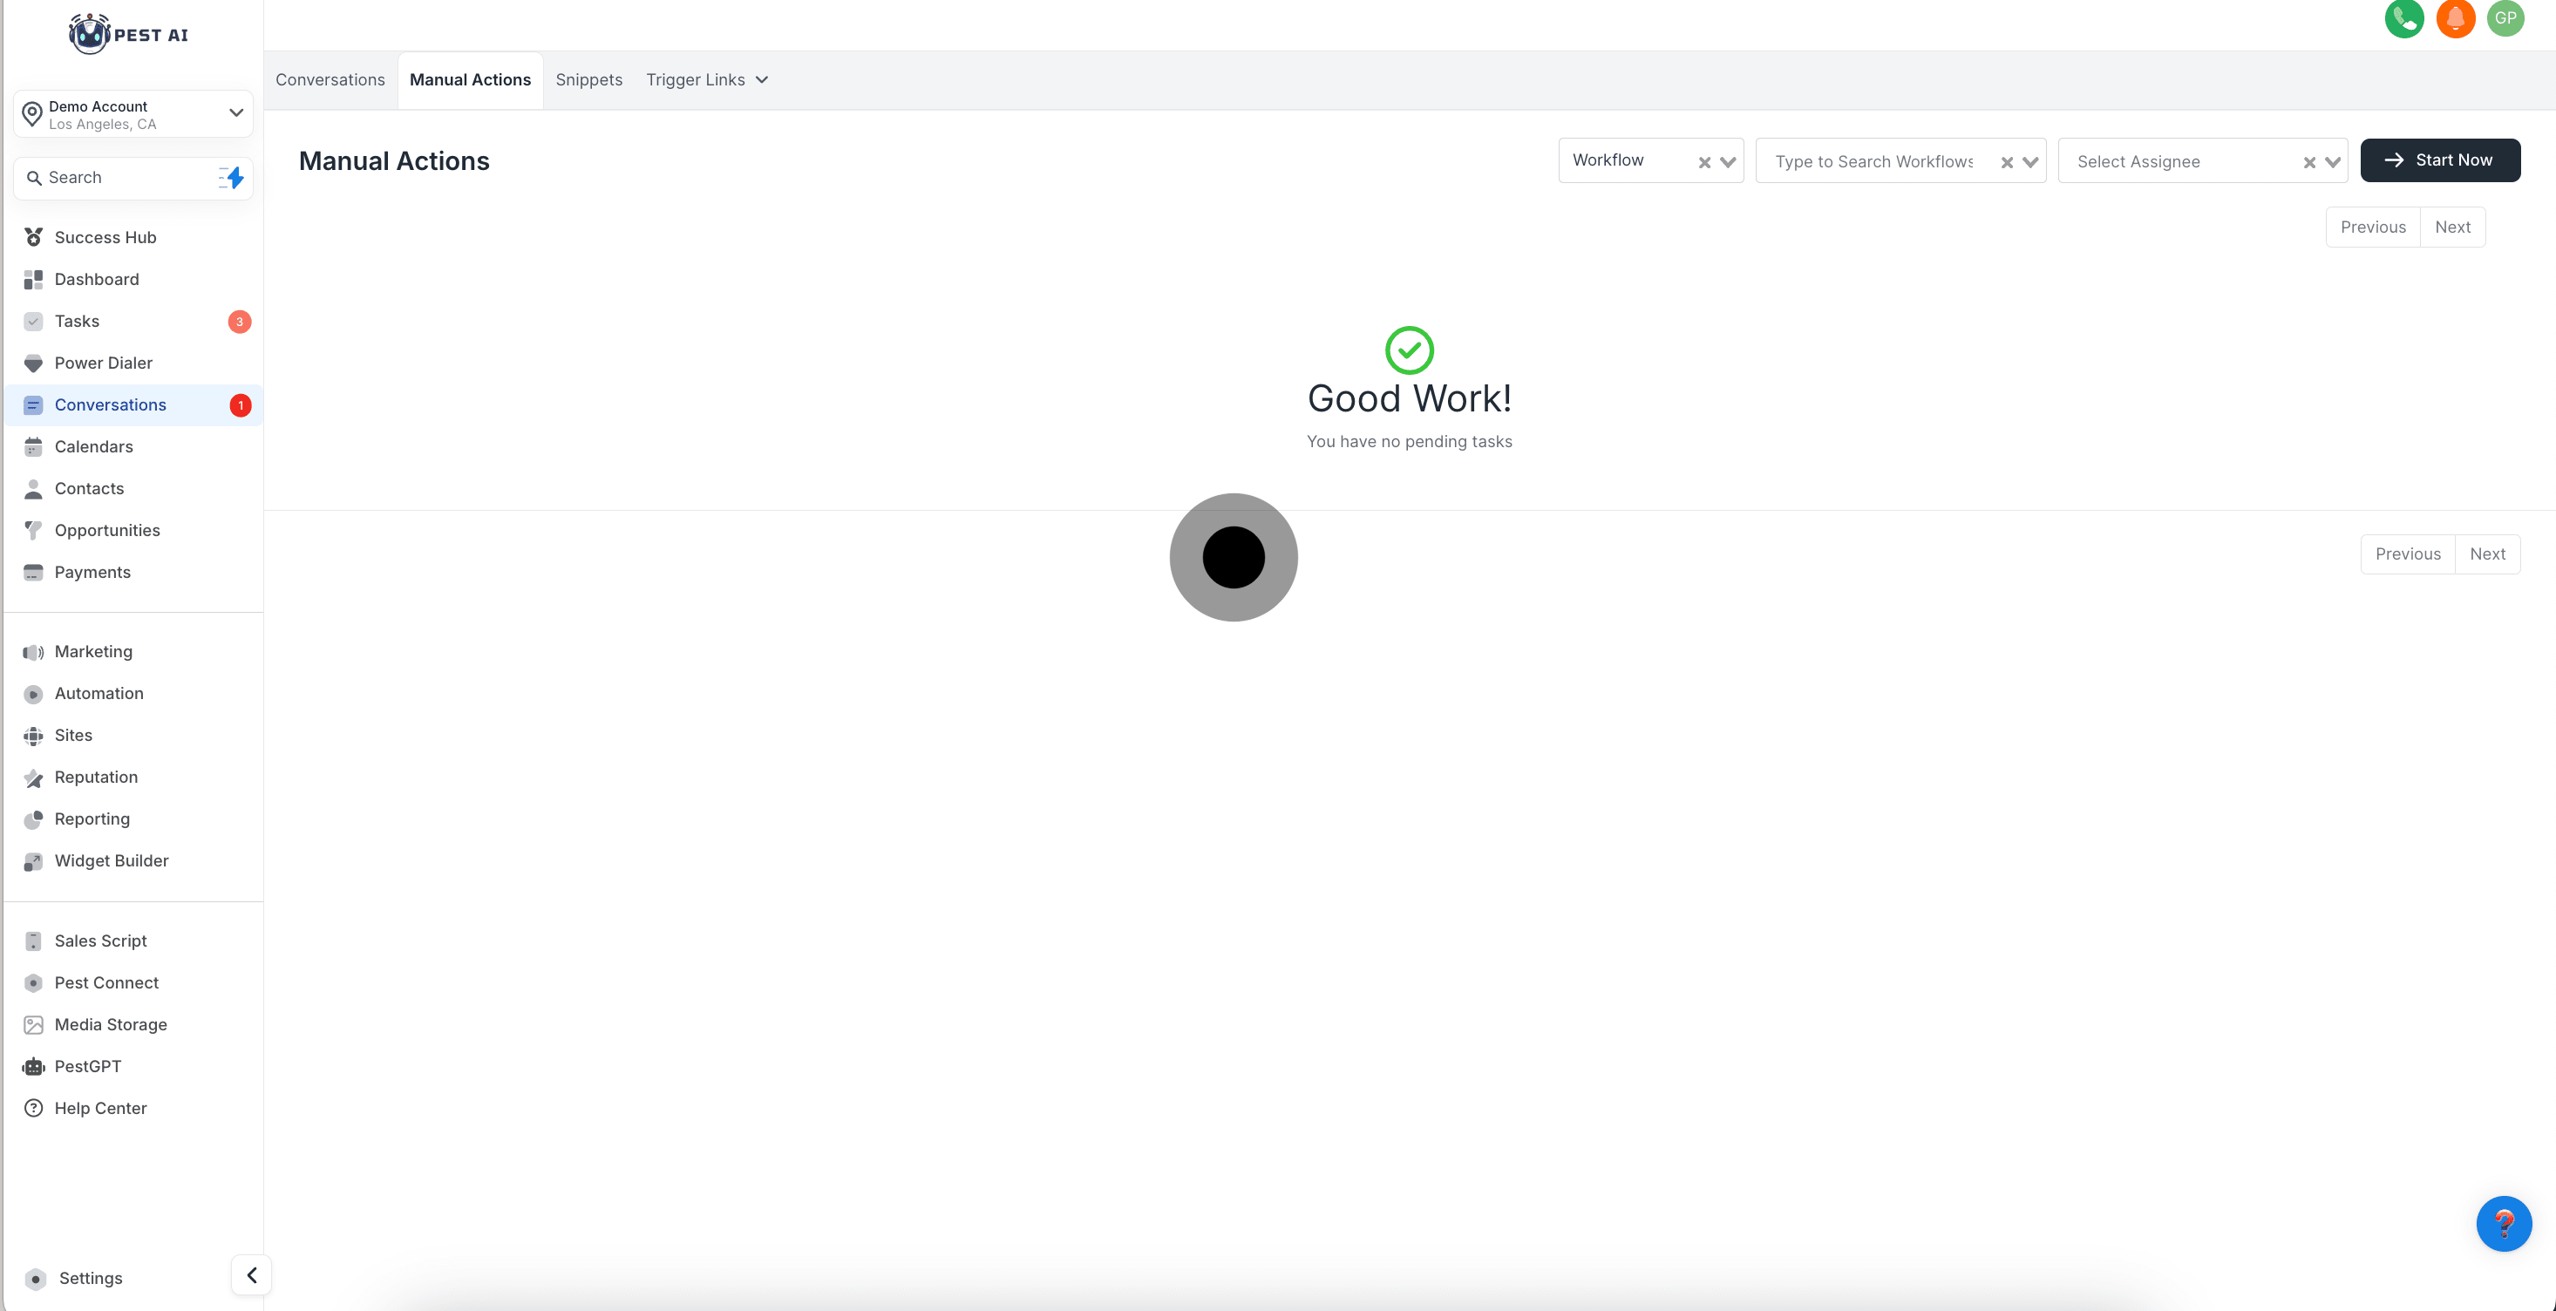The image size is (2556, 1311).
Task: Click the top Next pagination button
Action: (x=2451, y=228)
